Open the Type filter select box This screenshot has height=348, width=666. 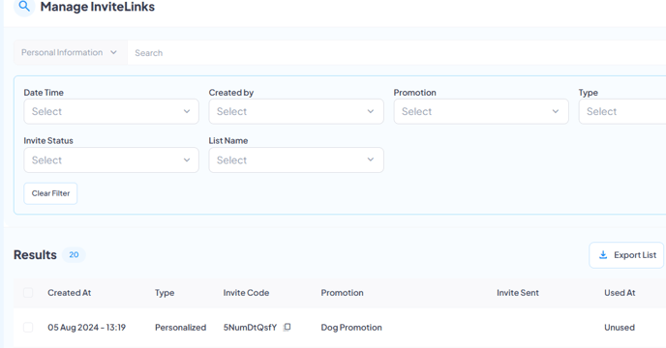(622, 111)
